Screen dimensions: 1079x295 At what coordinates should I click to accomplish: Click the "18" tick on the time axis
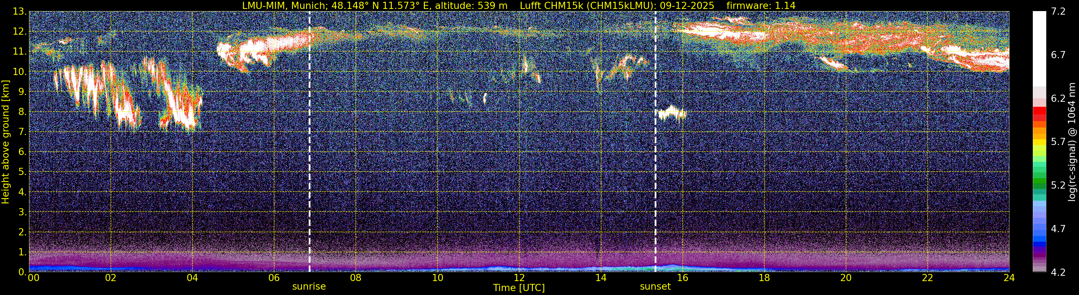[764, 278]
